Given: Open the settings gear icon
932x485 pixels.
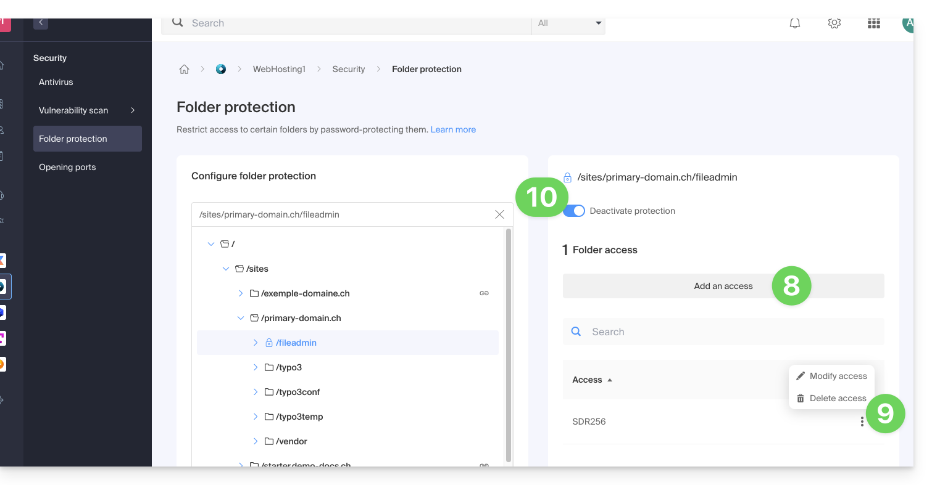Looking at the screenshot, I should pos(834,23).
